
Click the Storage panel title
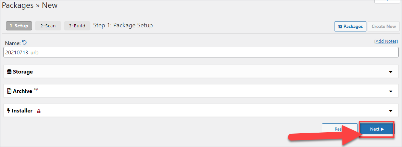(x=23, y=72)
